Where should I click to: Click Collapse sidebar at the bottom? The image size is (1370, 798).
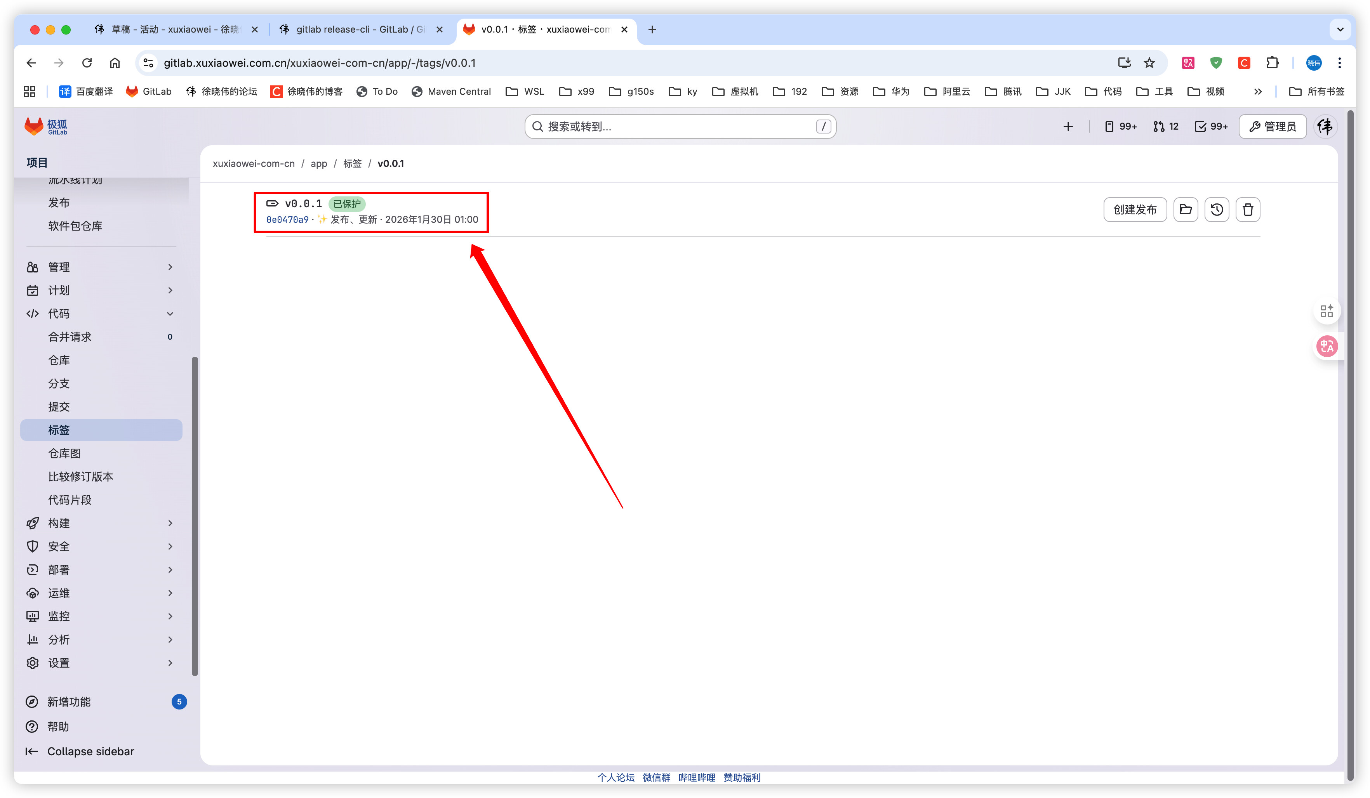[80, 751]
